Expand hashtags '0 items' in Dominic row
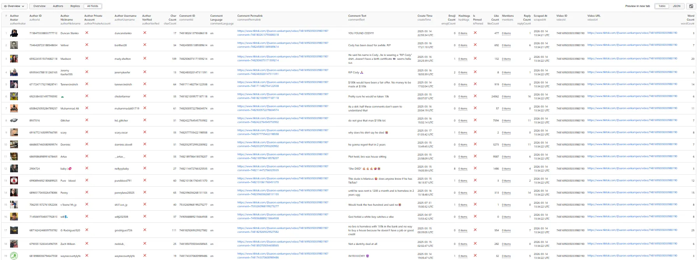699x260 pixels. pos(463,145)
